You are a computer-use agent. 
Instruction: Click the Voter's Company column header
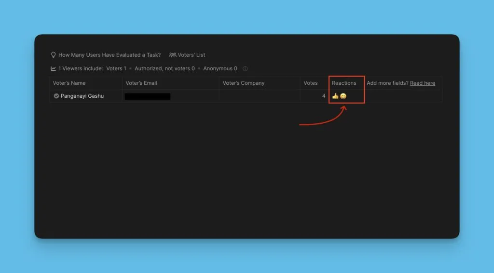243,83
